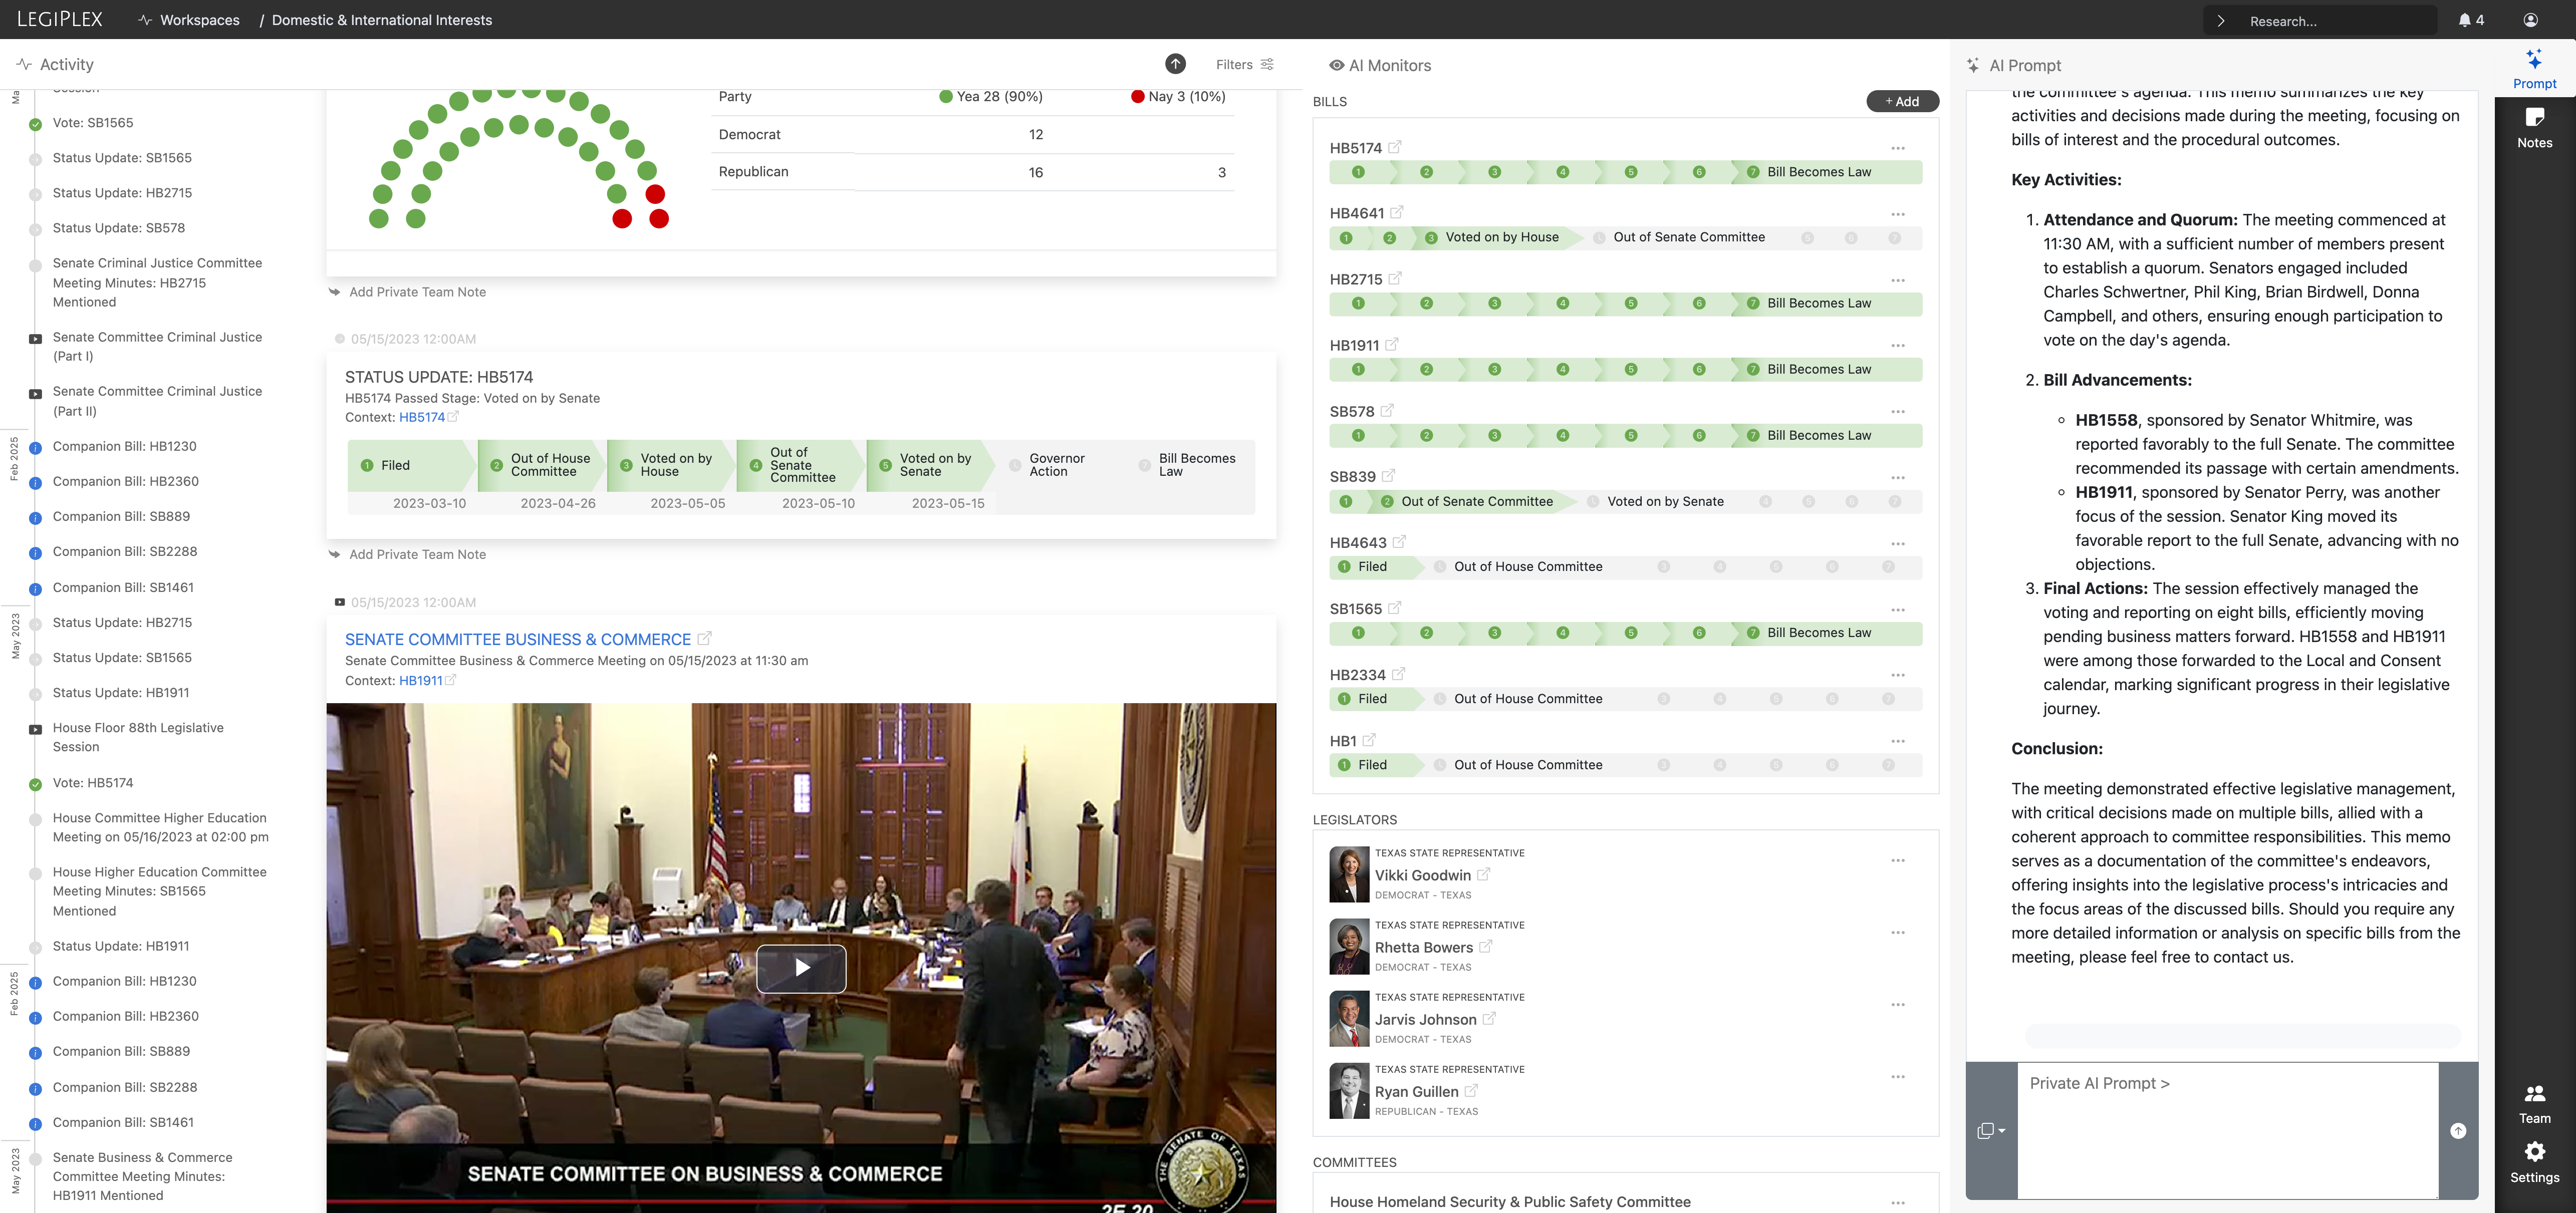The height and width of the screenshot is (1213, 2576).
Task: Open Domestic & International Interests breadcrumb
Action: [382, 20]
